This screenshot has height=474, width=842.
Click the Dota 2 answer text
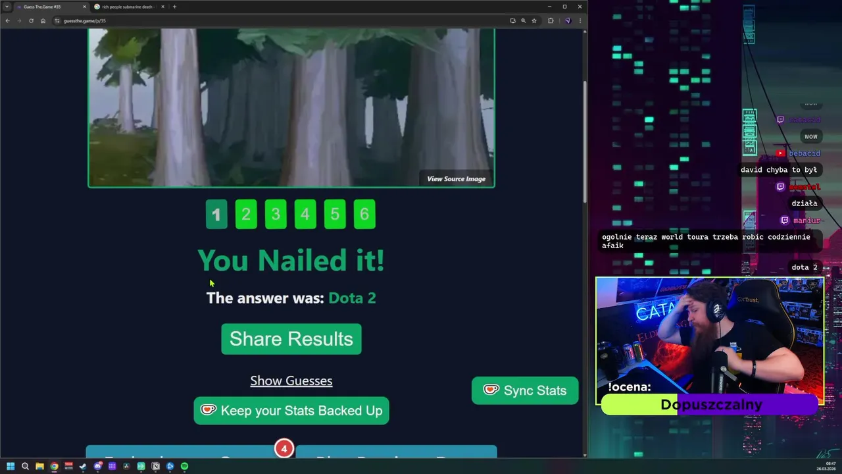352,298
